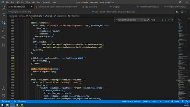Click the <function> breadcrumb segment
The height and width of the screenshot is (107, 190).
click(x=74, y=16)
